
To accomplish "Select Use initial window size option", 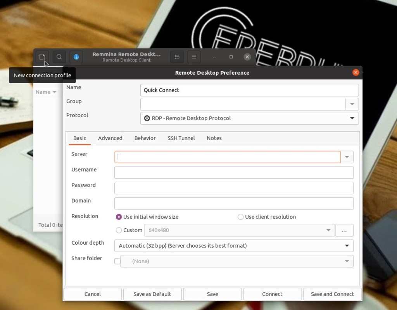I will click(119, 217).
